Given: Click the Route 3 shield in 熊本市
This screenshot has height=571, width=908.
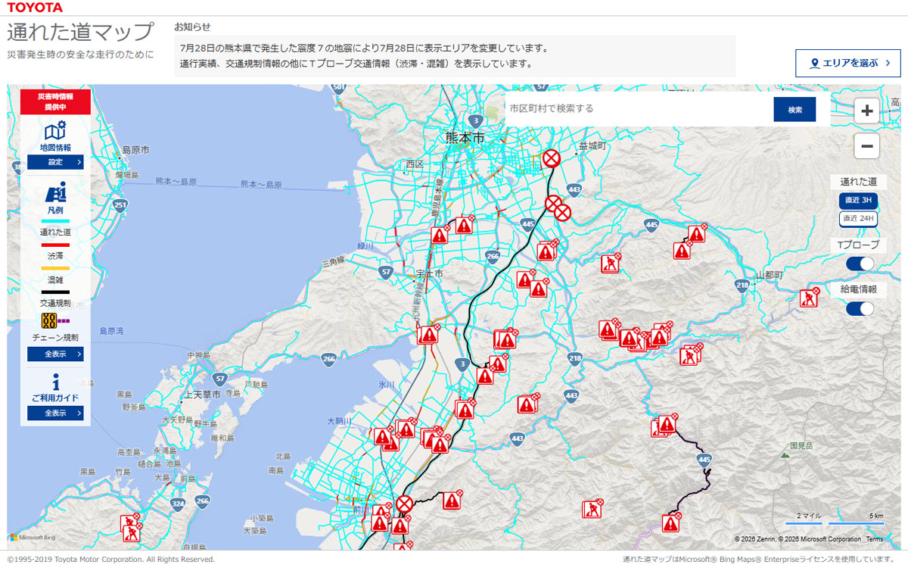Looking at the screenshot, I should 474,120.
